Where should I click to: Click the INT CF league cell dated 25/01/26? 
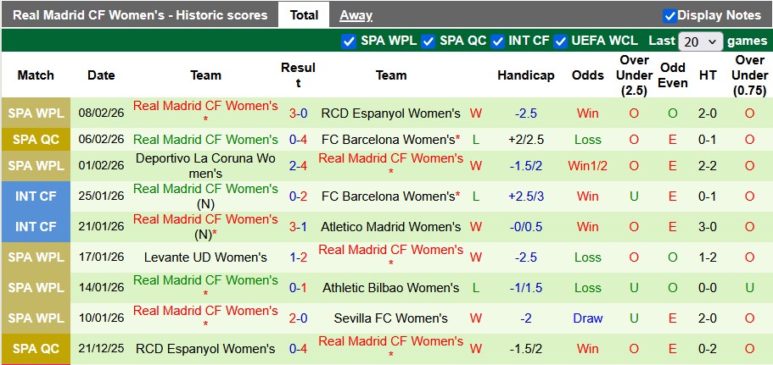pos(36,196)
